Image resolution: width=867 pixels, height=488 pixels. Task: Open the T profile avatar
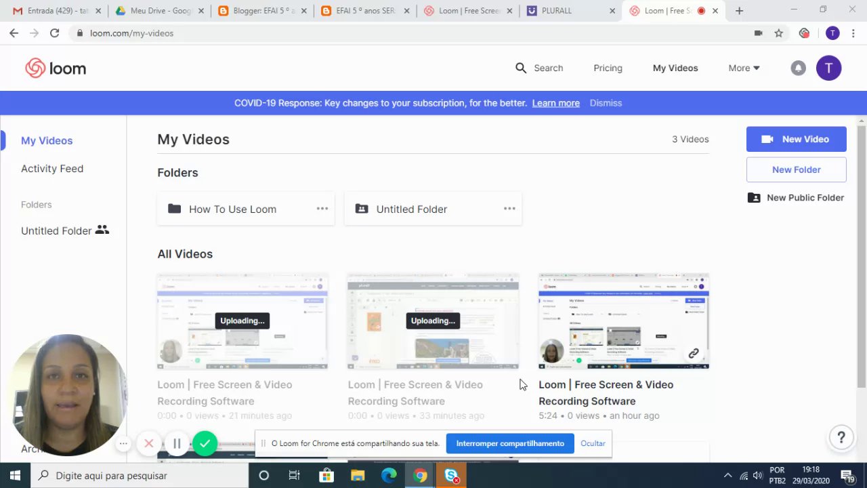pos(828,68)
